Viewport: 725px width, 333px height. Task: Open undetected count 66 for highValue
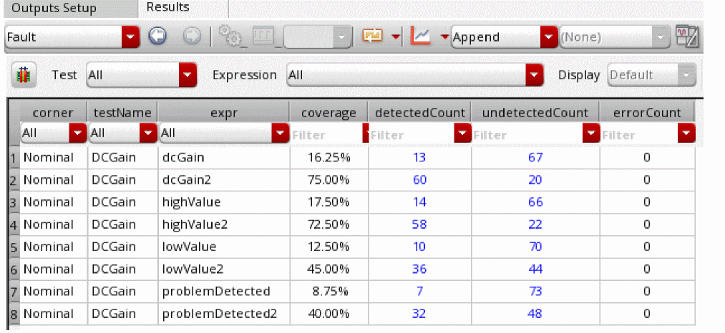[535, 202]
